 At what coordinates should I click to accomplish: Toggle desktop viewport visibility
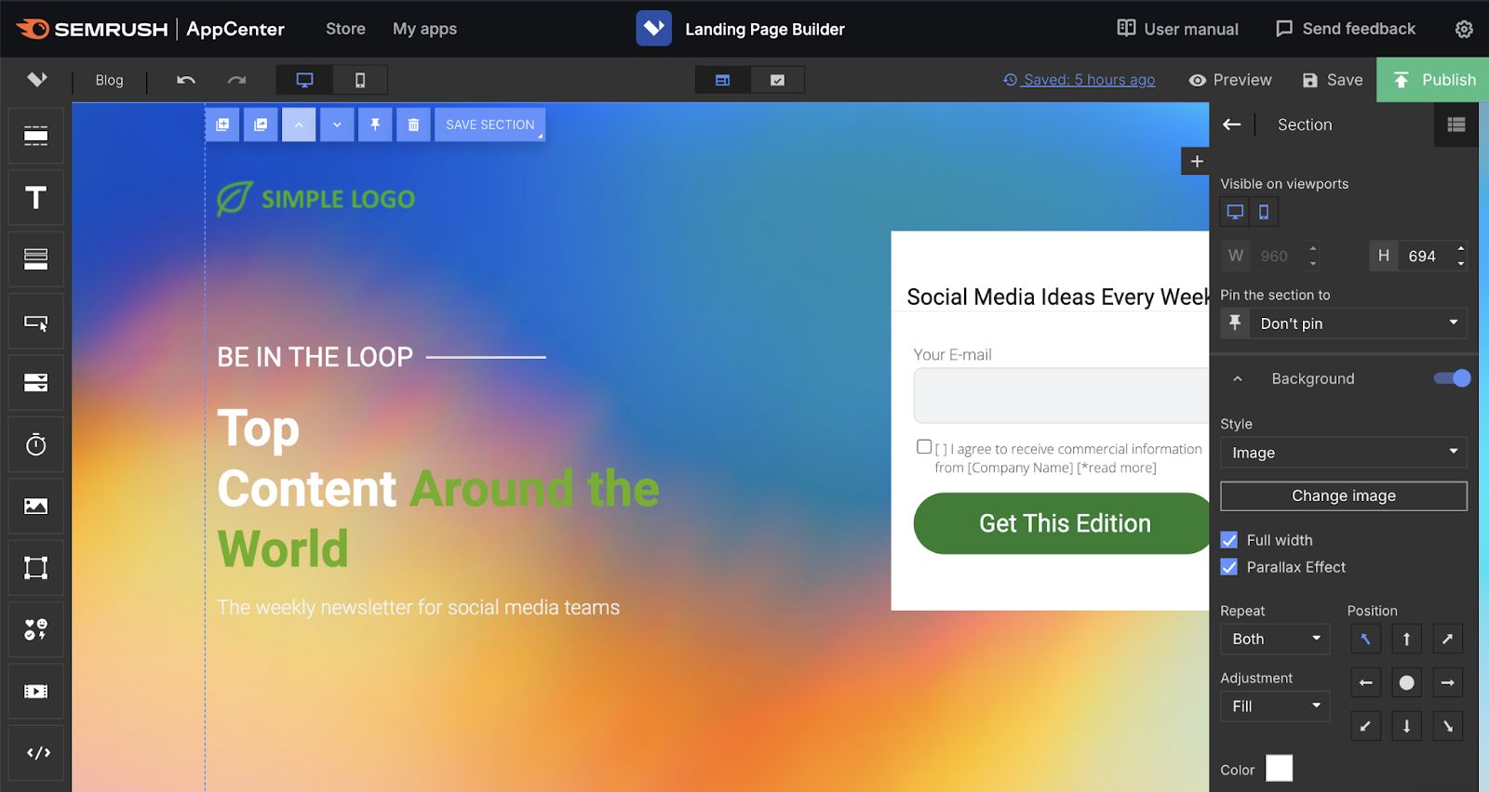pos(1235,212)
